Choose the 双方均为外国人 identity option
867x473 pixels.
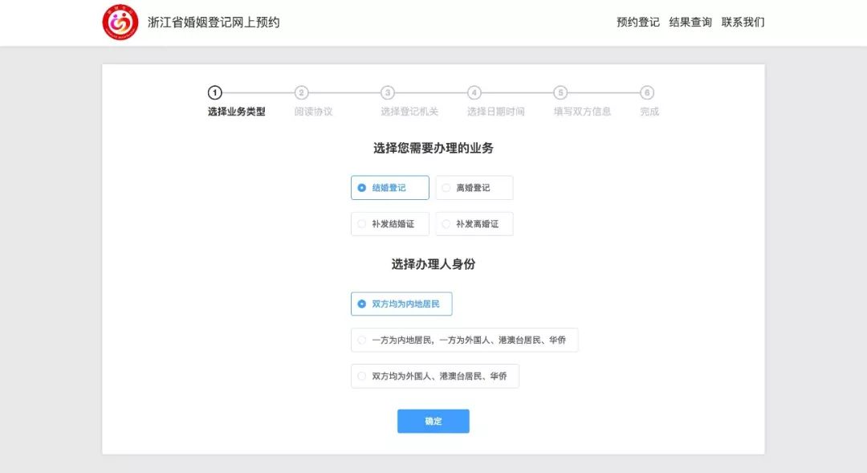pos(433,376)
